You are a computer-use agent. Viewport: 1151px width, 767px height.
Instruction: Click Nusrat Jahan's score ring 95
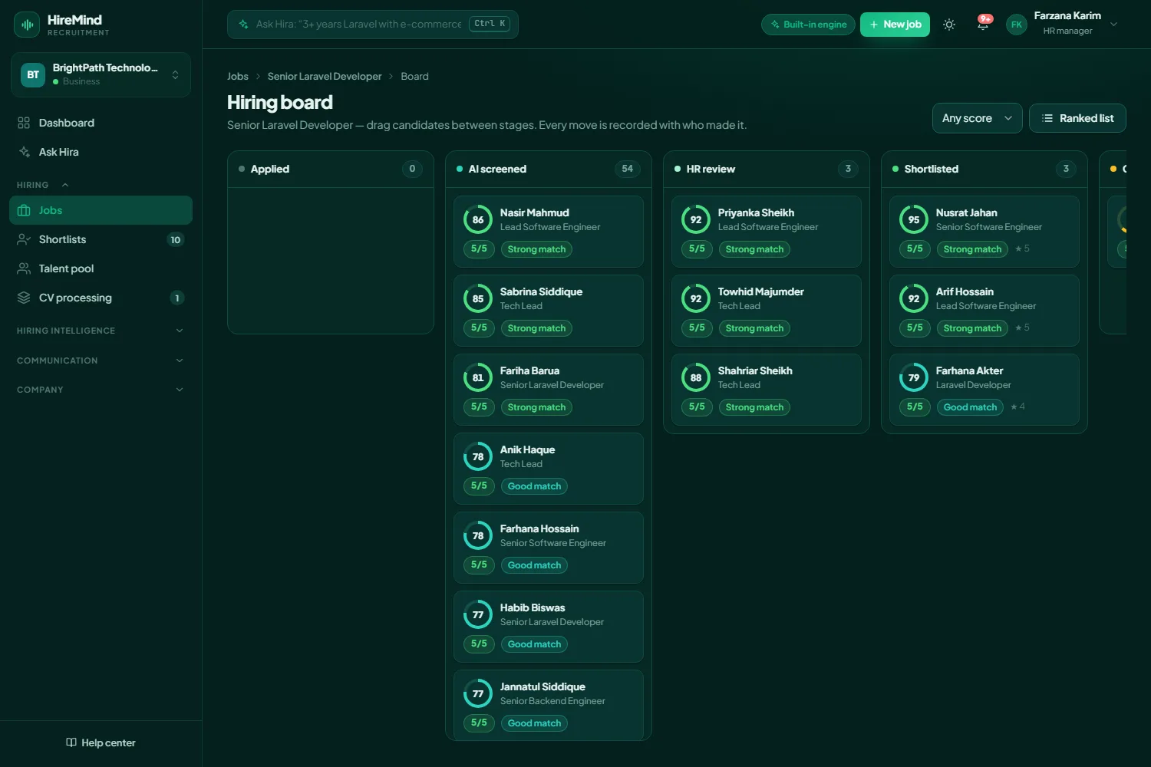[x=914, y=219]
